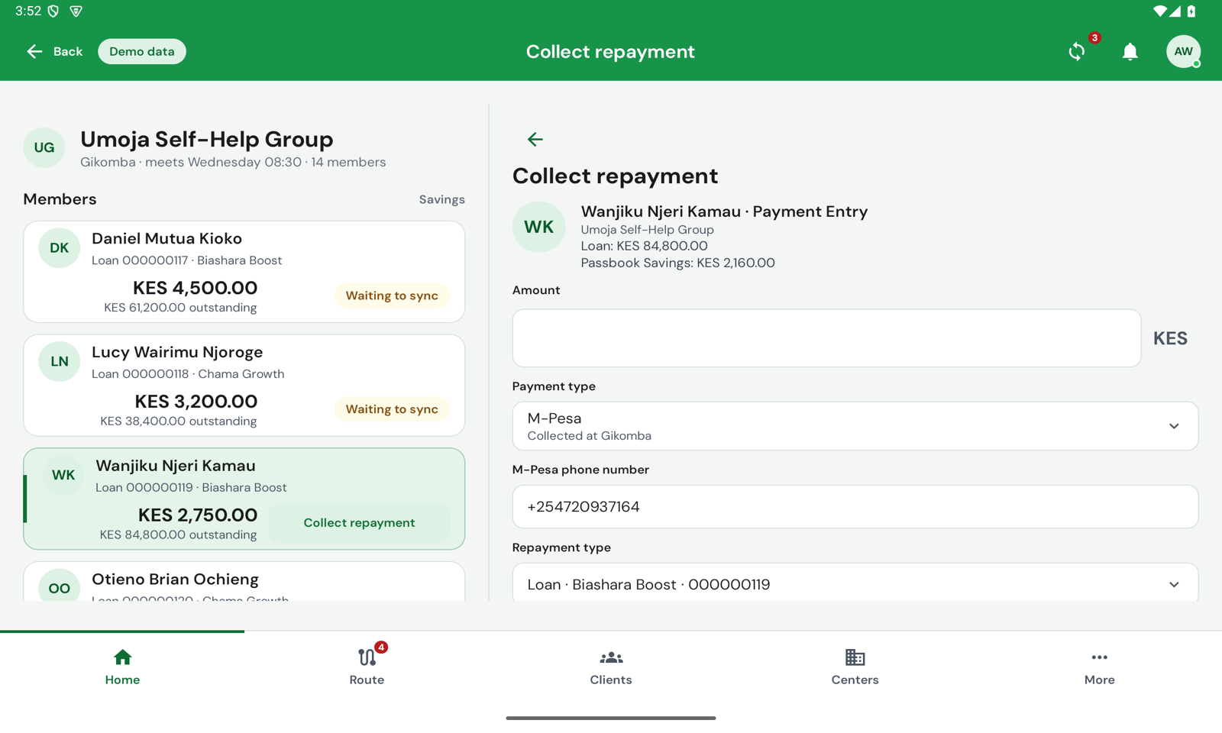
Task: Tap the back arrow above Collect repayment heading
Action: tap(535, 139)
